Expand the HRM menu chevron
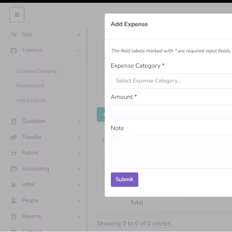 [79, 185]
